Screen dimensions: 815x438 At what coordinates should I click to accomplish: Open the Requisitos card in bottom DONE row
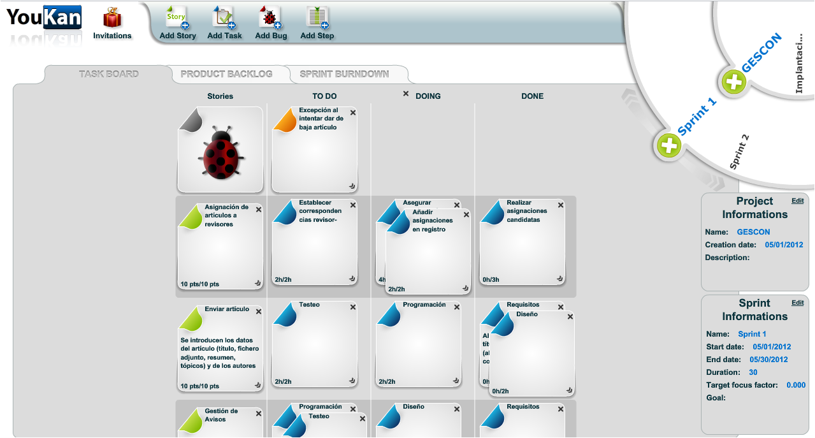tap(523, 420)
